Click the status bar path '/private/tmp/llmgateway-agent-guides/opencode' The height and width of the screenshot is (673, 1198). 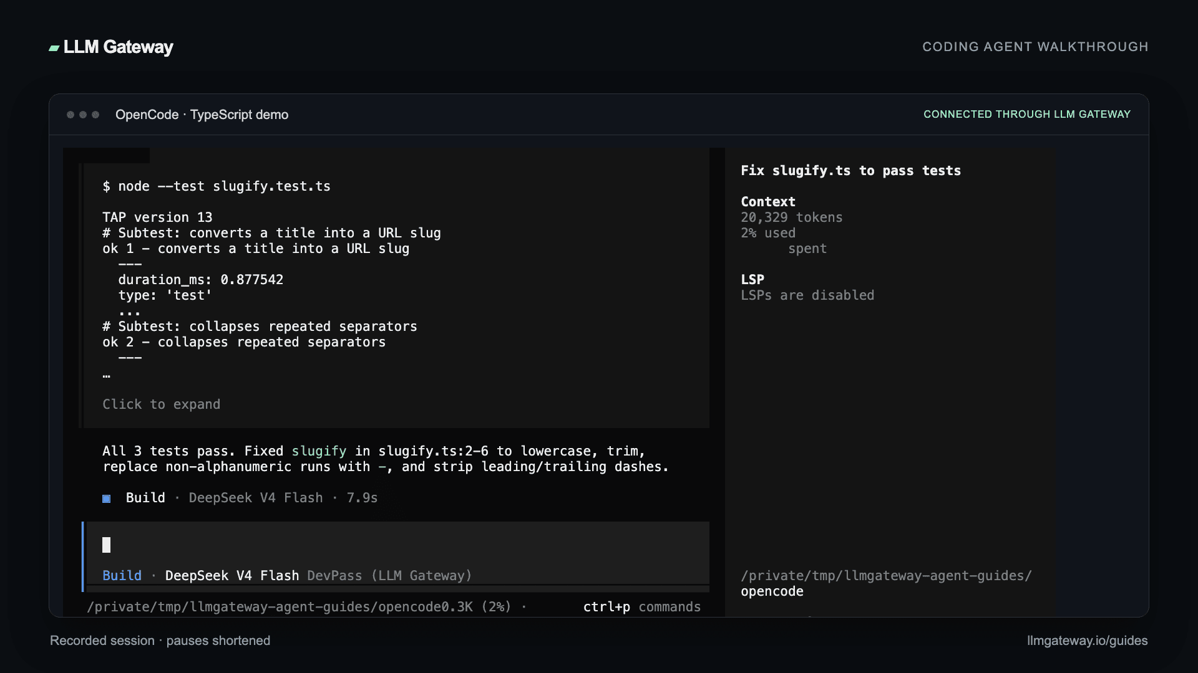coord(263,607)
